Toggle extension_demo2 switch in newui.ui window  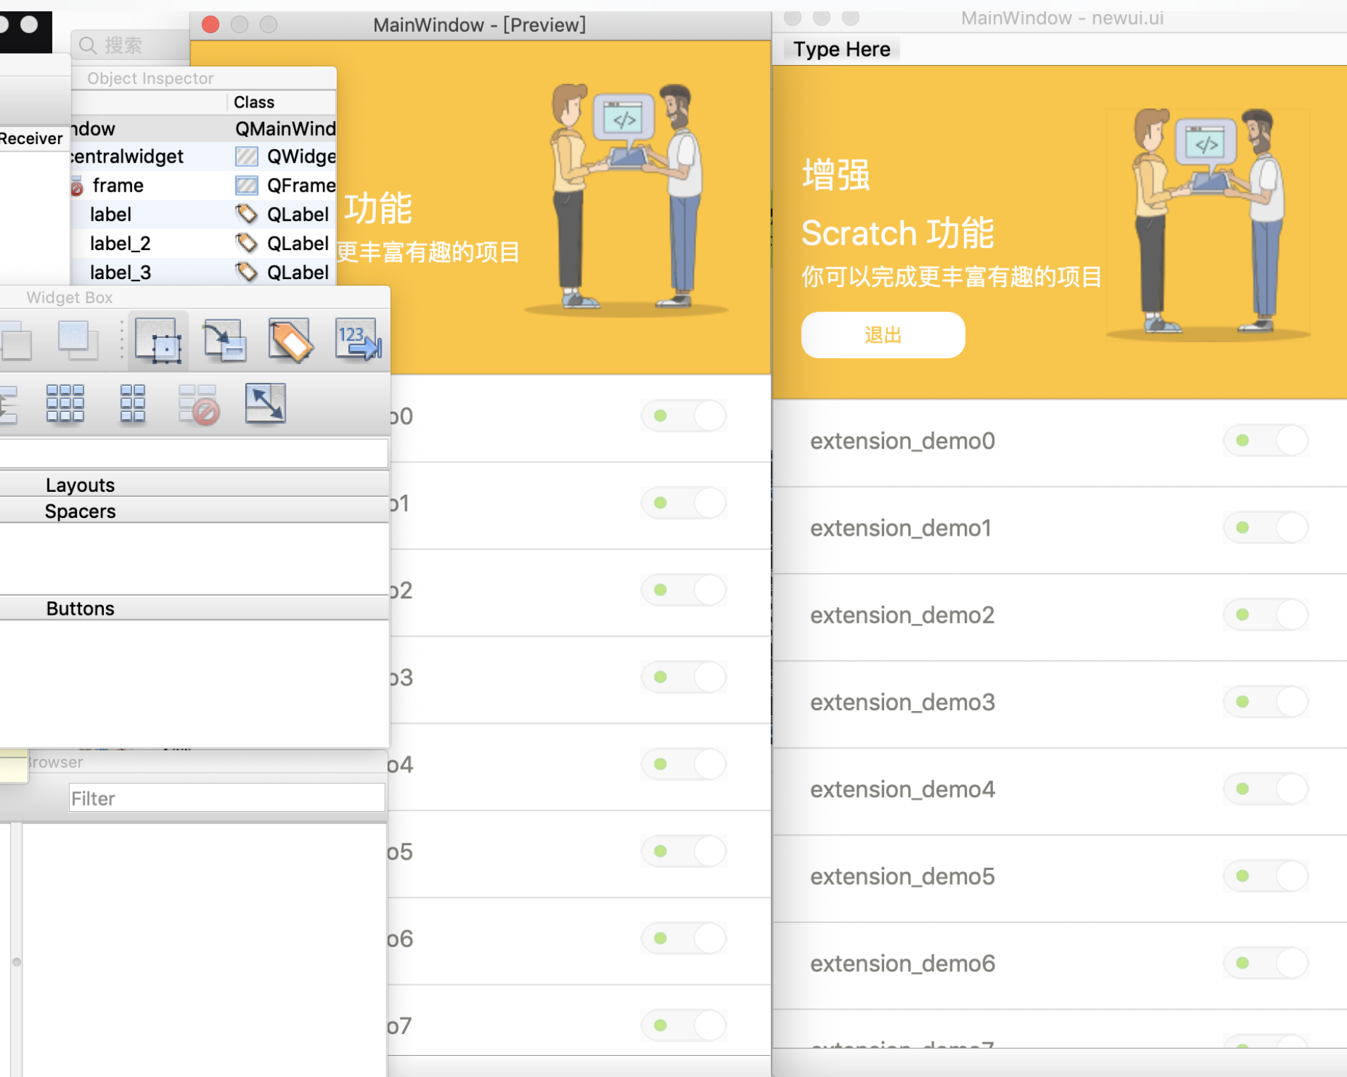pos(1266,614)
